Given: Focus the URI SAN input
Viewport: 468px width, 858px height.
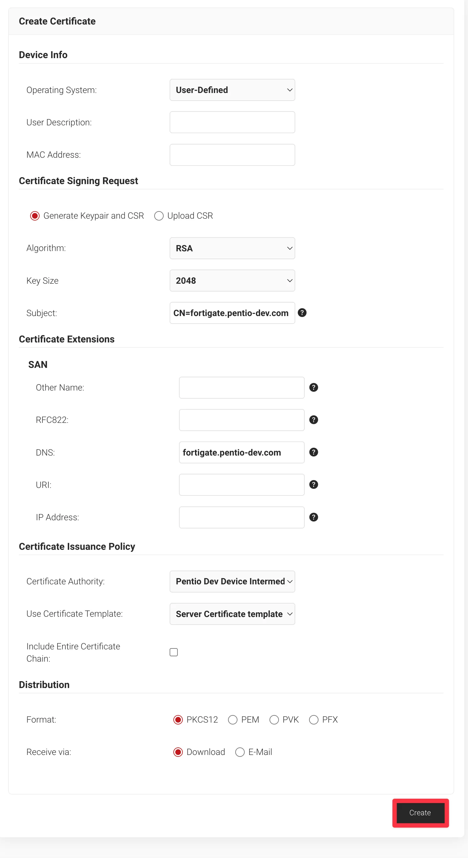Looking at the screenshot, I should click(242, 485).
